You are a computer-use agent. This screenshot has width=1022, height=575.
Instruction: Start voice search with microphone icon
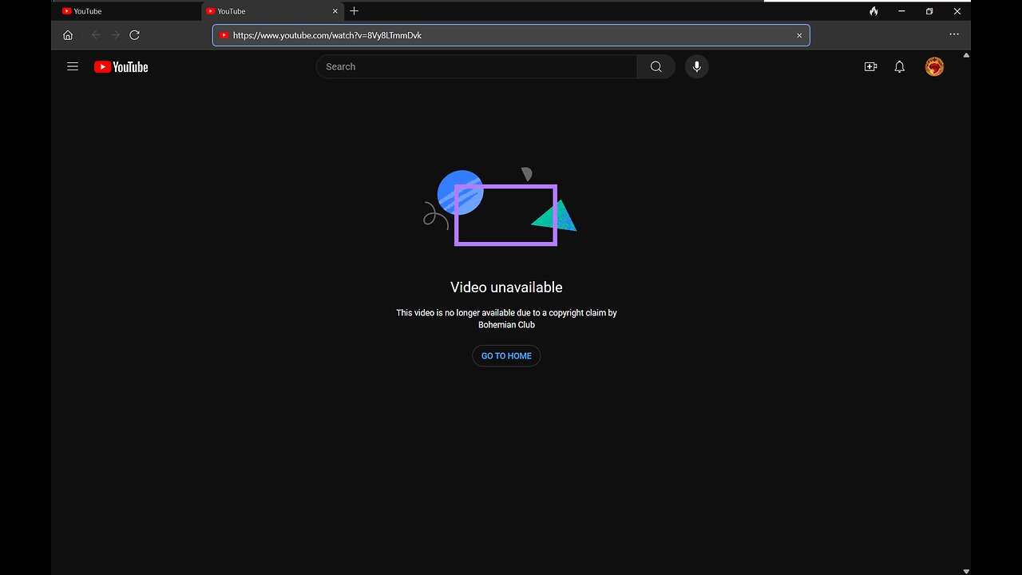[x=697, y=67]
